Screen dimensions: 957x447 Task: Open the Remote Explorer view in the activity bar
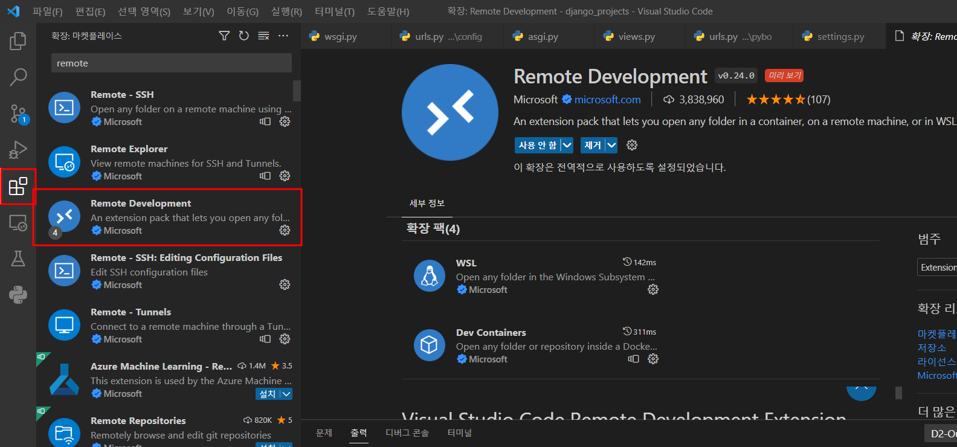pyautogui.click(x=18, y=223)
